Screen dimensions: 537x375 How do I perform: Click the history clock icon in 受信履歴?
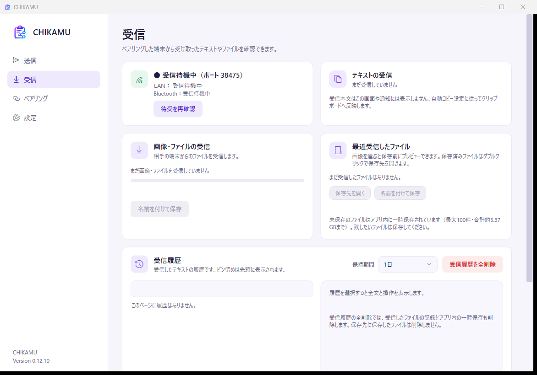139,264
